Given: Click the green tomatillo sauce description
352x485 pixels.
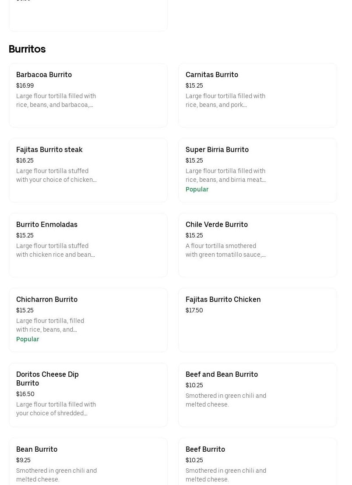Looking at the screenshot, I should pos(225,251).
